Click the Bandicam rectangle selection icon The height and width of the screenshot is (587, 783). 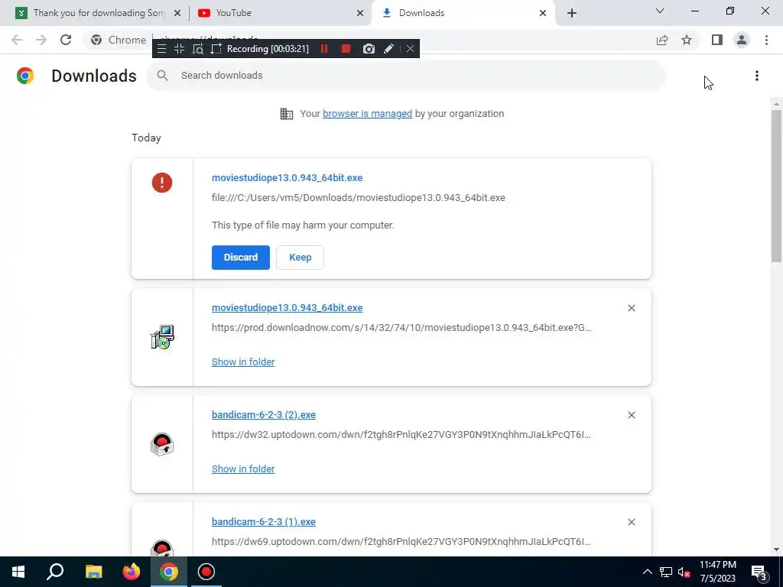pos(216,49)
